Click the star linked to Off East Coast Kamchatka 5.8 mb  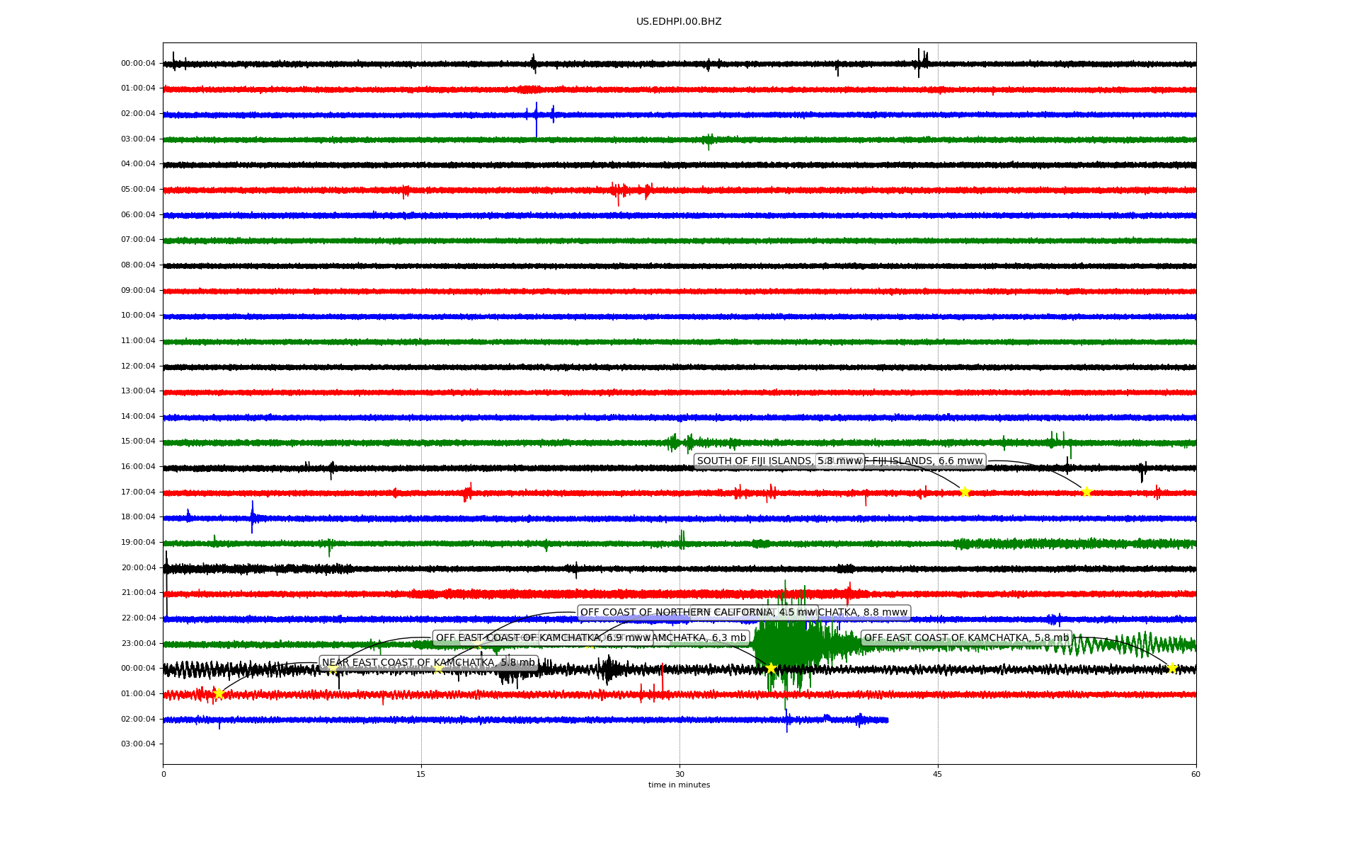(x=1171, y=668)
